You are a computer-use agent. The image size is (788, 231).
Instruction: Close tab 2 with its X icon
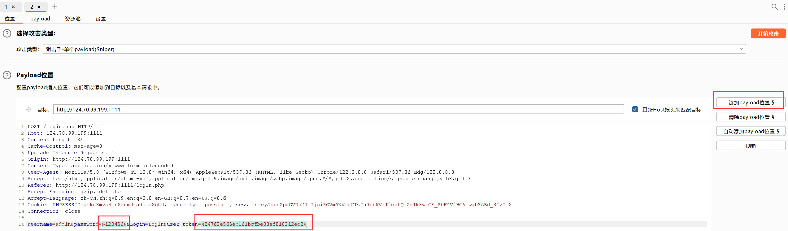(39, 7)
